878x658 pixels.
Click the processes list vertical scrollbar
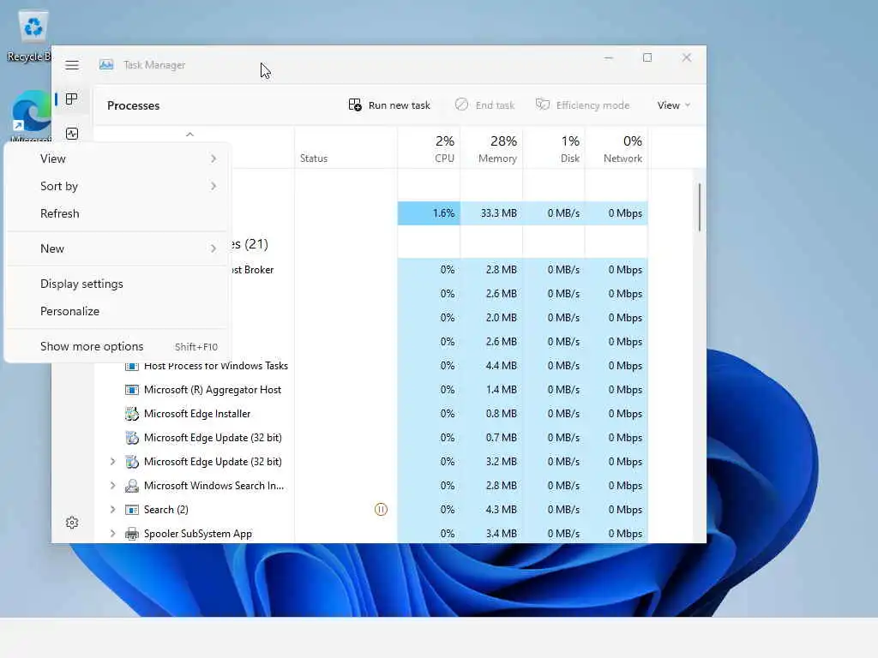(700, 207)
